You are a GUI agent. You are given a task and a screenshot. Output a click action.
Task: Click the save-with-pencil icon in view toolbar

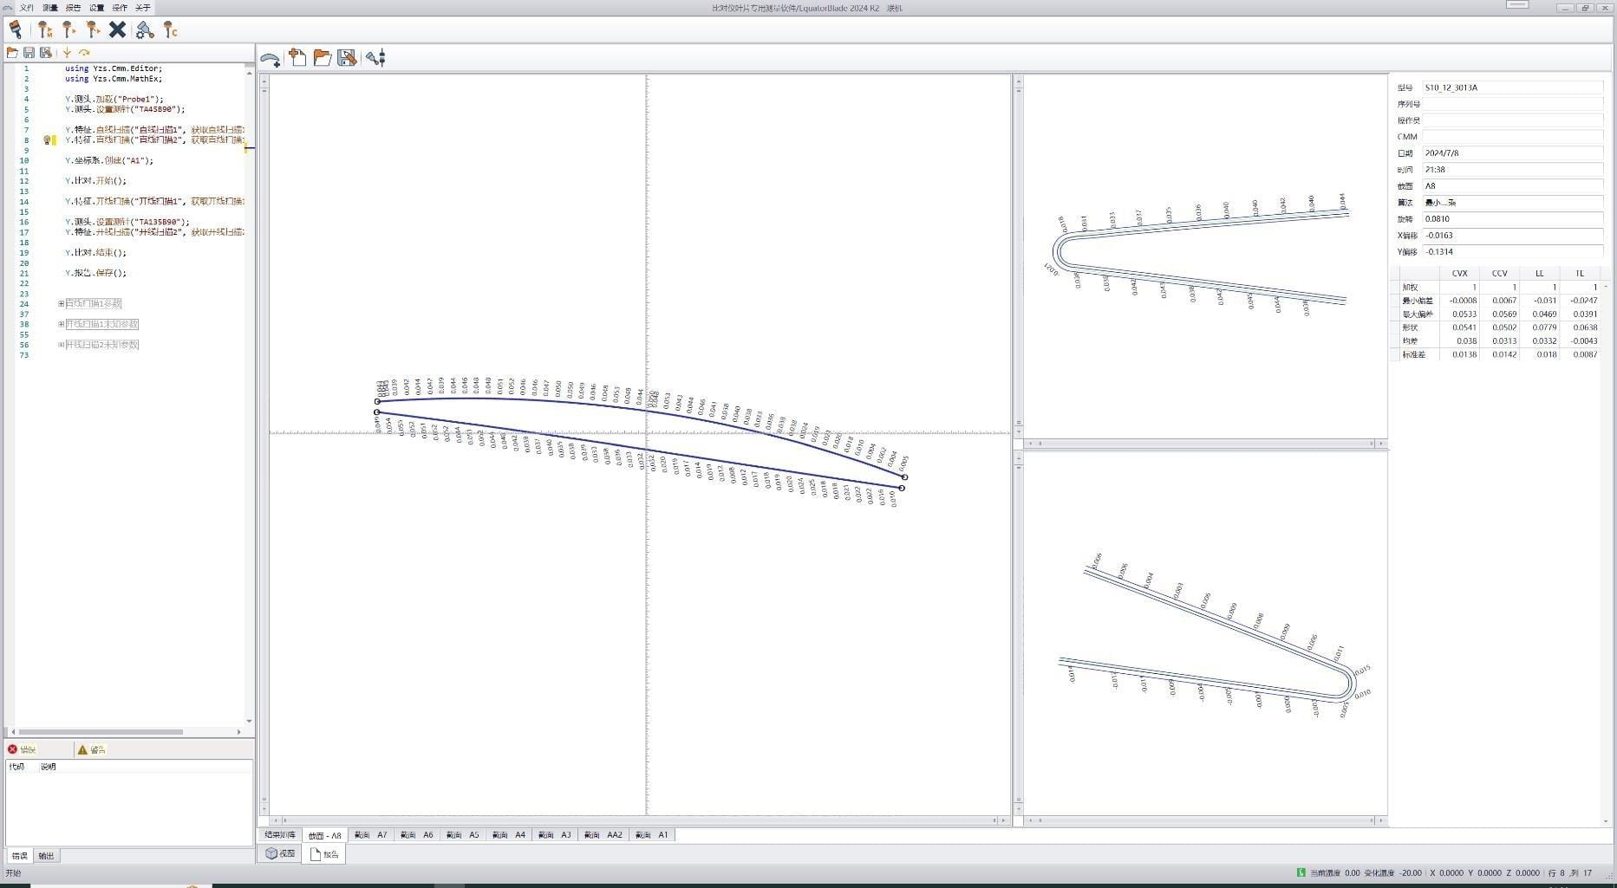347,58
